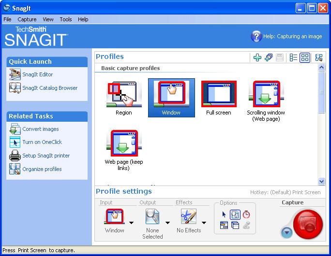
Task: Open the Capture menu
Action: (x=27, y=19)
